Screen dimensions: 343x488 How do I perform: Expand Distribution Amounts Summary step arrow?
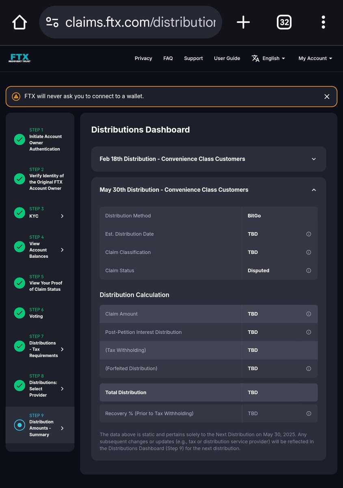[62, 428]
